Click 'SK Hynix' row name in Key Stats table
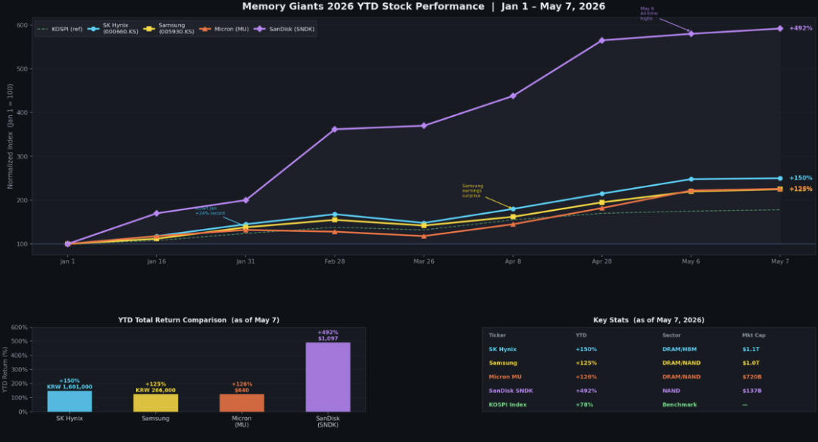This screenshot has height=442, width=818. pos(502,349)
